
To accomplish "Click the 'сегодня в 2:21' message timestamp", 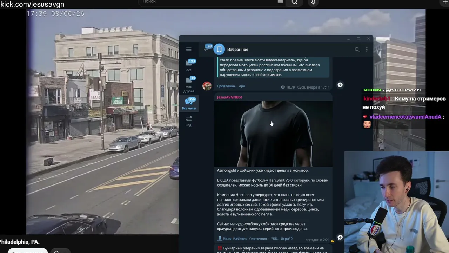I will click(317, 240).
